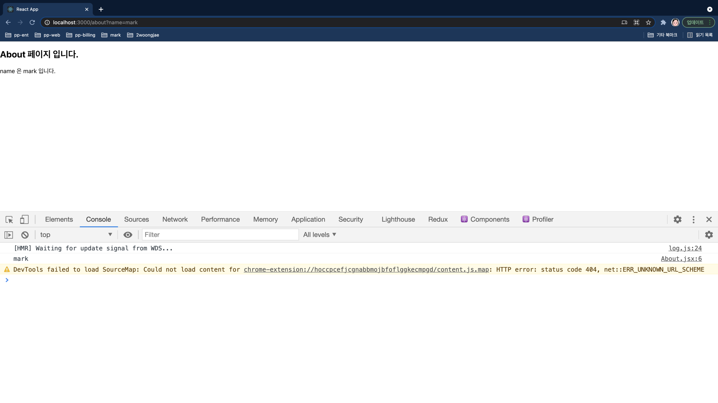Open console settings gear icon
Viewport: 718px width, 403px height.
click(x=709, y=235)
